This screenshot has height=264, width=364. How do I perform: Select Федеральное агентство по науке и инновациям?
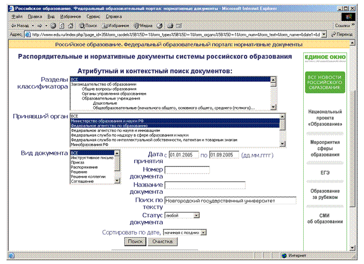[x=175, y=131]
